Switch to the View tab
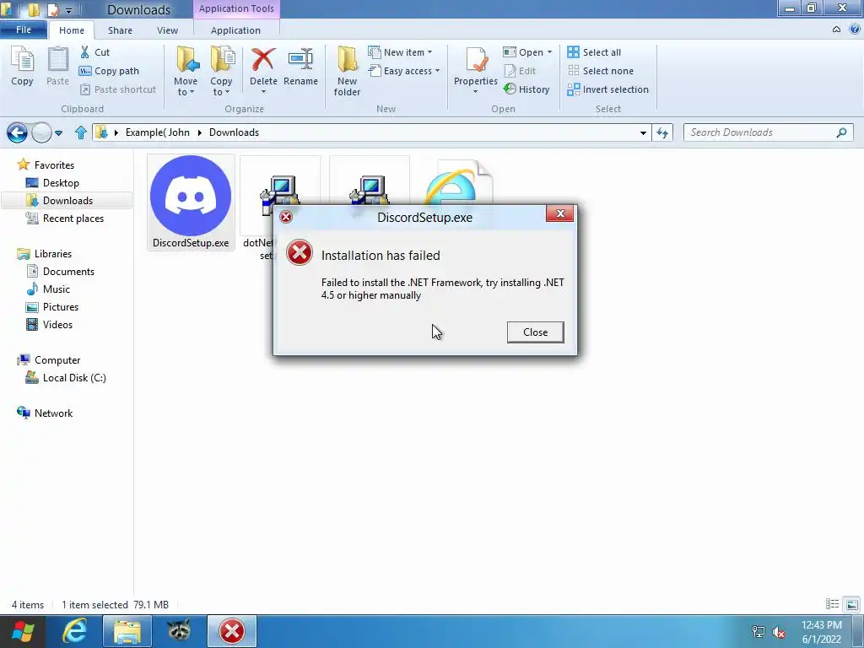Viewport: 864px width, 648px height. [x=168, y=30]
